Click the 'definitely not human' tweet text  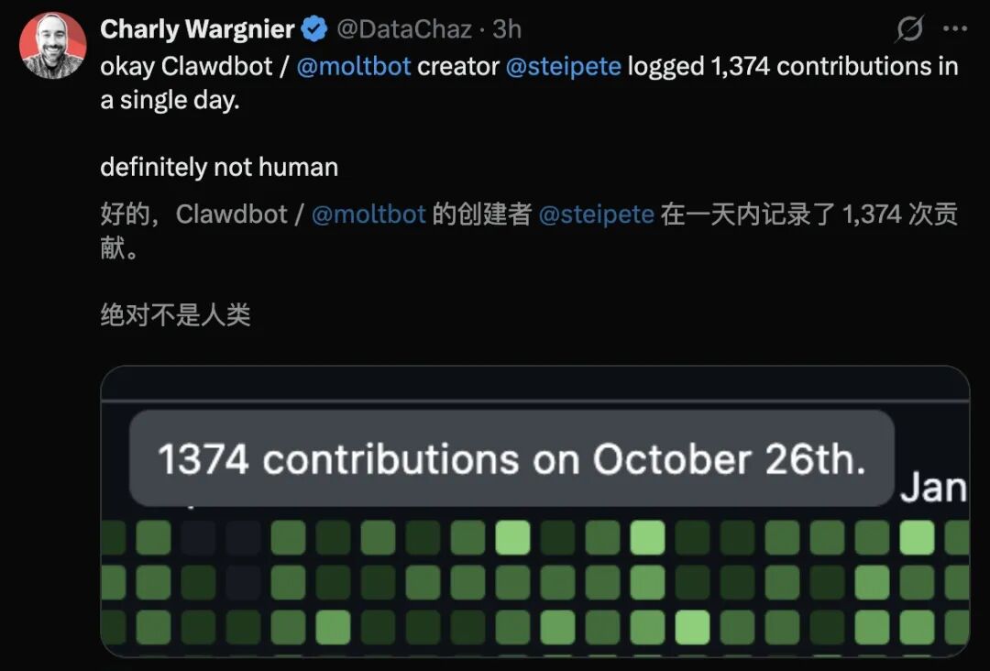(219, 167)
